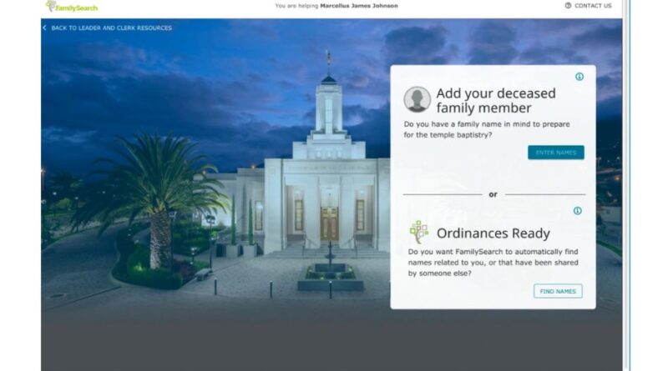Click the 'You are helping' header text
This screenshot has height=371, width=668.
click(296, 6)
